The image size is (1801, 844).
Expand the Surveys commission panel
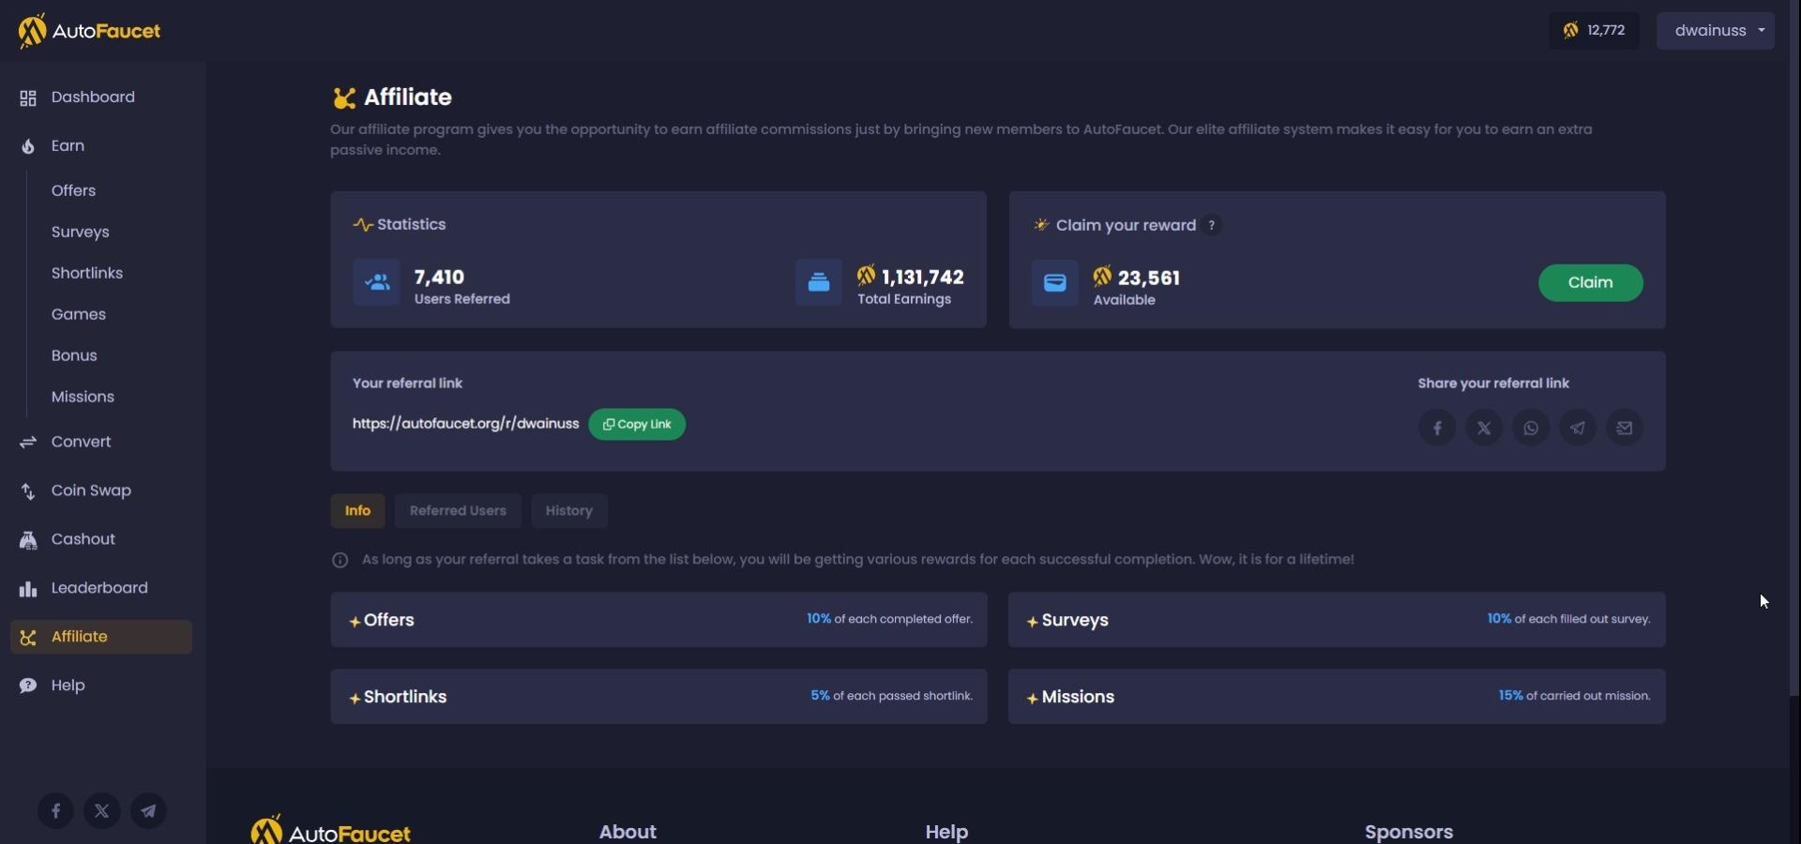1337,620
